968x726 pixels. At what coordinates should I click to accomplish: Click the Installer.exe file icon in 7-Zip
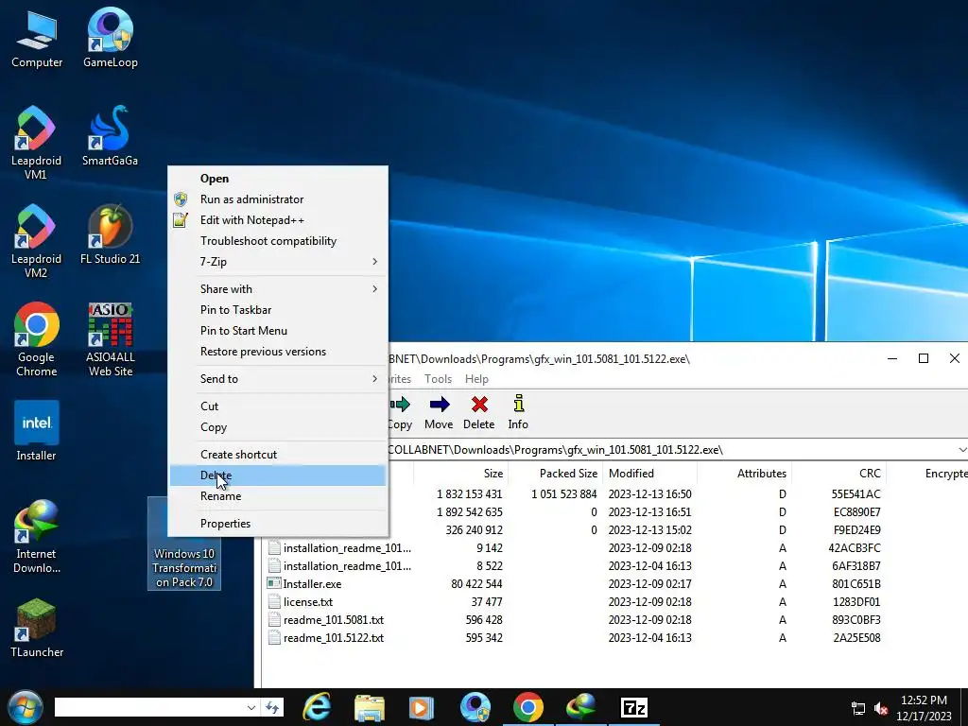(273, 583)
